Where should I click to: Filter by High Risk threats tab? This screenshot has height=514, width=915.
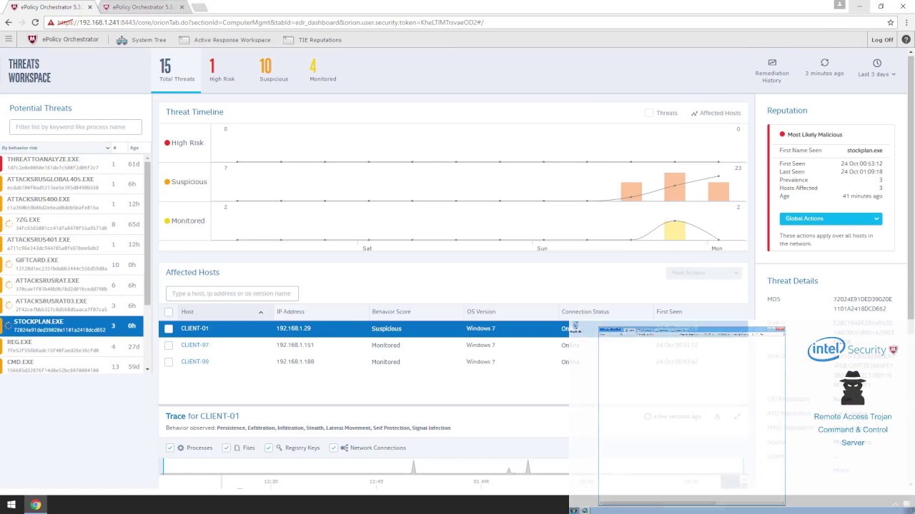pos(222,71)
